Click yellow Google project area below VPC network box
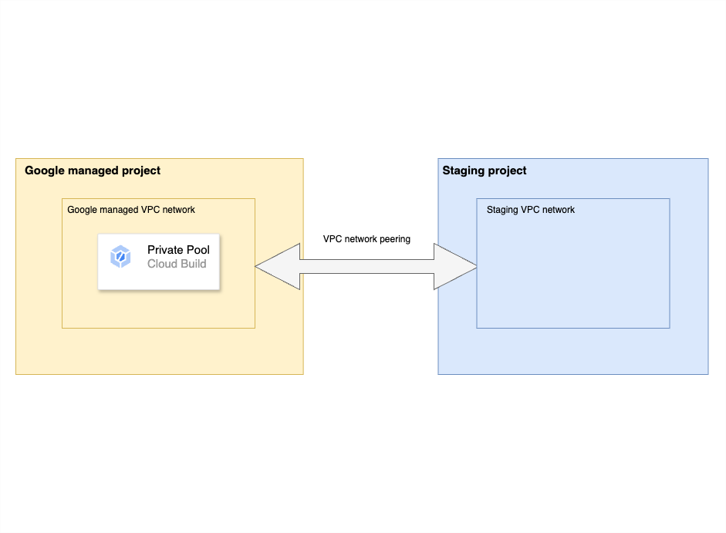726x533 pixels. (x=158, y=351)
